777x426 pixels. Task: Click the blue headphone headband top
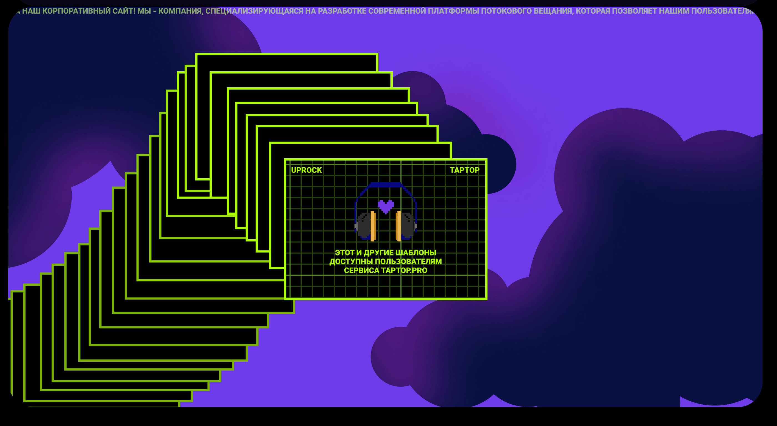click(385, 184)
